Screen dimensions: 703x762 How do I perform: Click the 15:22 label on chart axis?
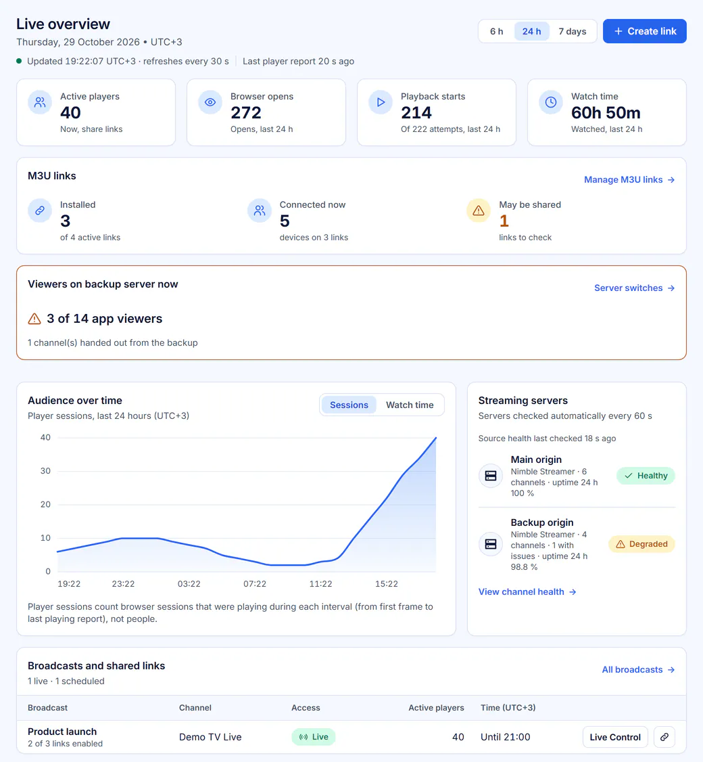click(387, 583)
